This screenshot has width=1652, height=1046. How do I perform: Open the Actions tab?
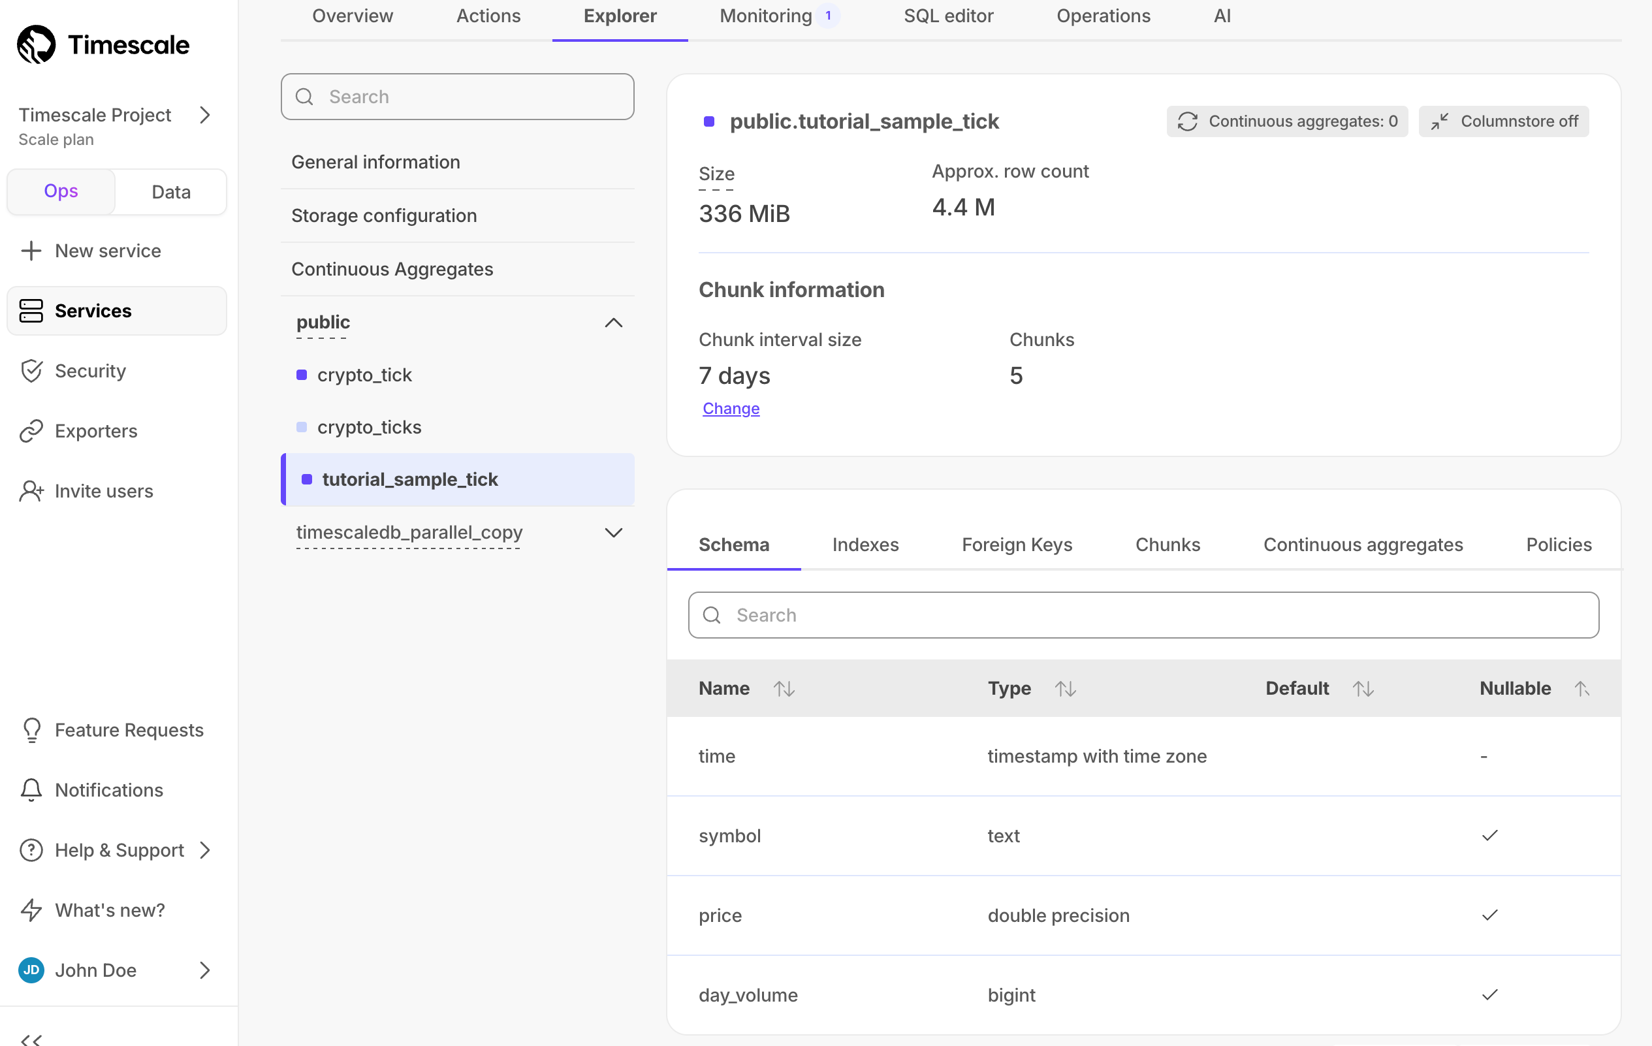coord(488,16)
